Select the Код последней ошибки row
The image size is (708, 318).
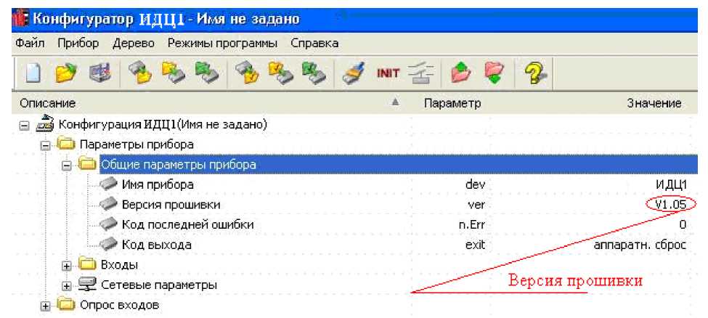pos(187,225)
